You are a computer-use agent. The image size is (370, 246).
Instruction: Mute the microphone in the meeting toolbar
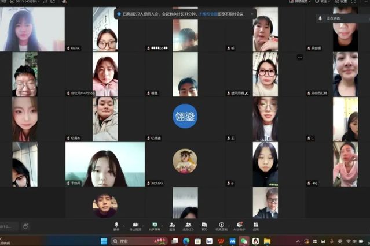click(x=116, y=226)
